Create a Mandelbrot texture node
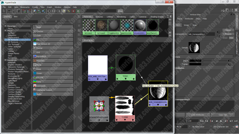The width and height of the screenshot is (239, 134). [53, 56]
